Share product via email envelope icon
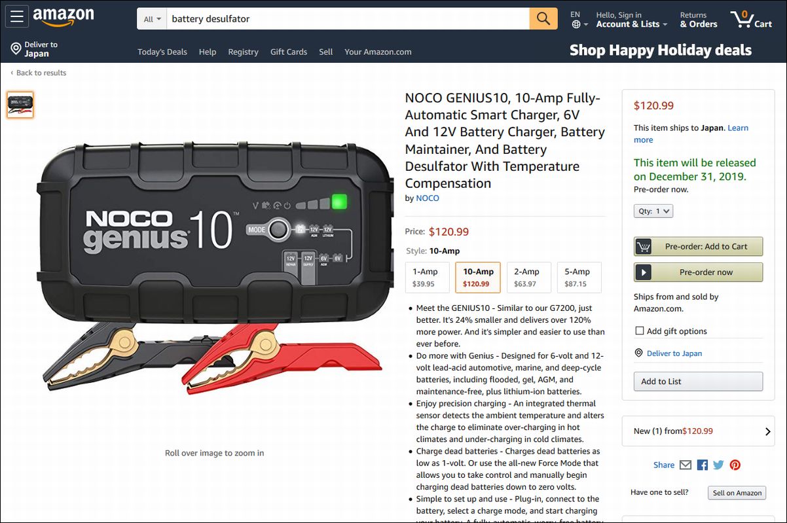 tap(686, 465)
